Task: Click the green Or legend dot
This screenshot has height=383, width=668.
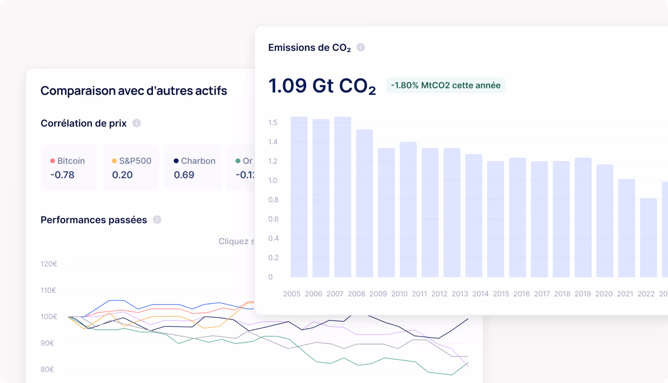Action: [x=238, y=161]
